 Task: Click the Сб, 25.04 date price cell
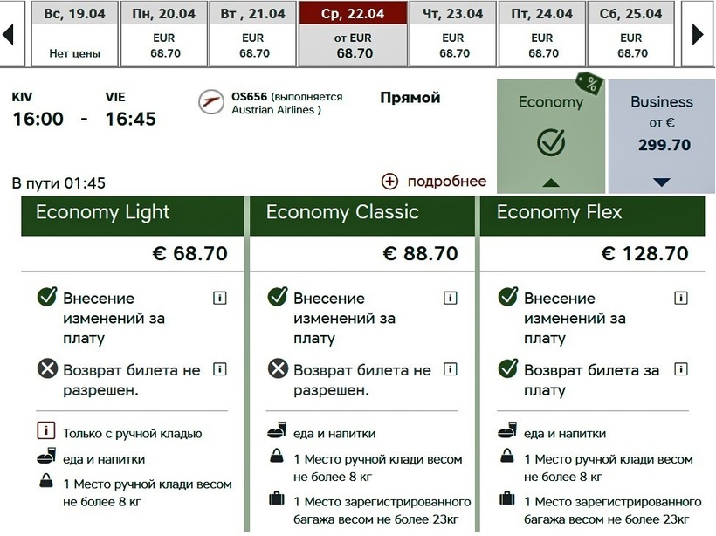click(630, 45)
